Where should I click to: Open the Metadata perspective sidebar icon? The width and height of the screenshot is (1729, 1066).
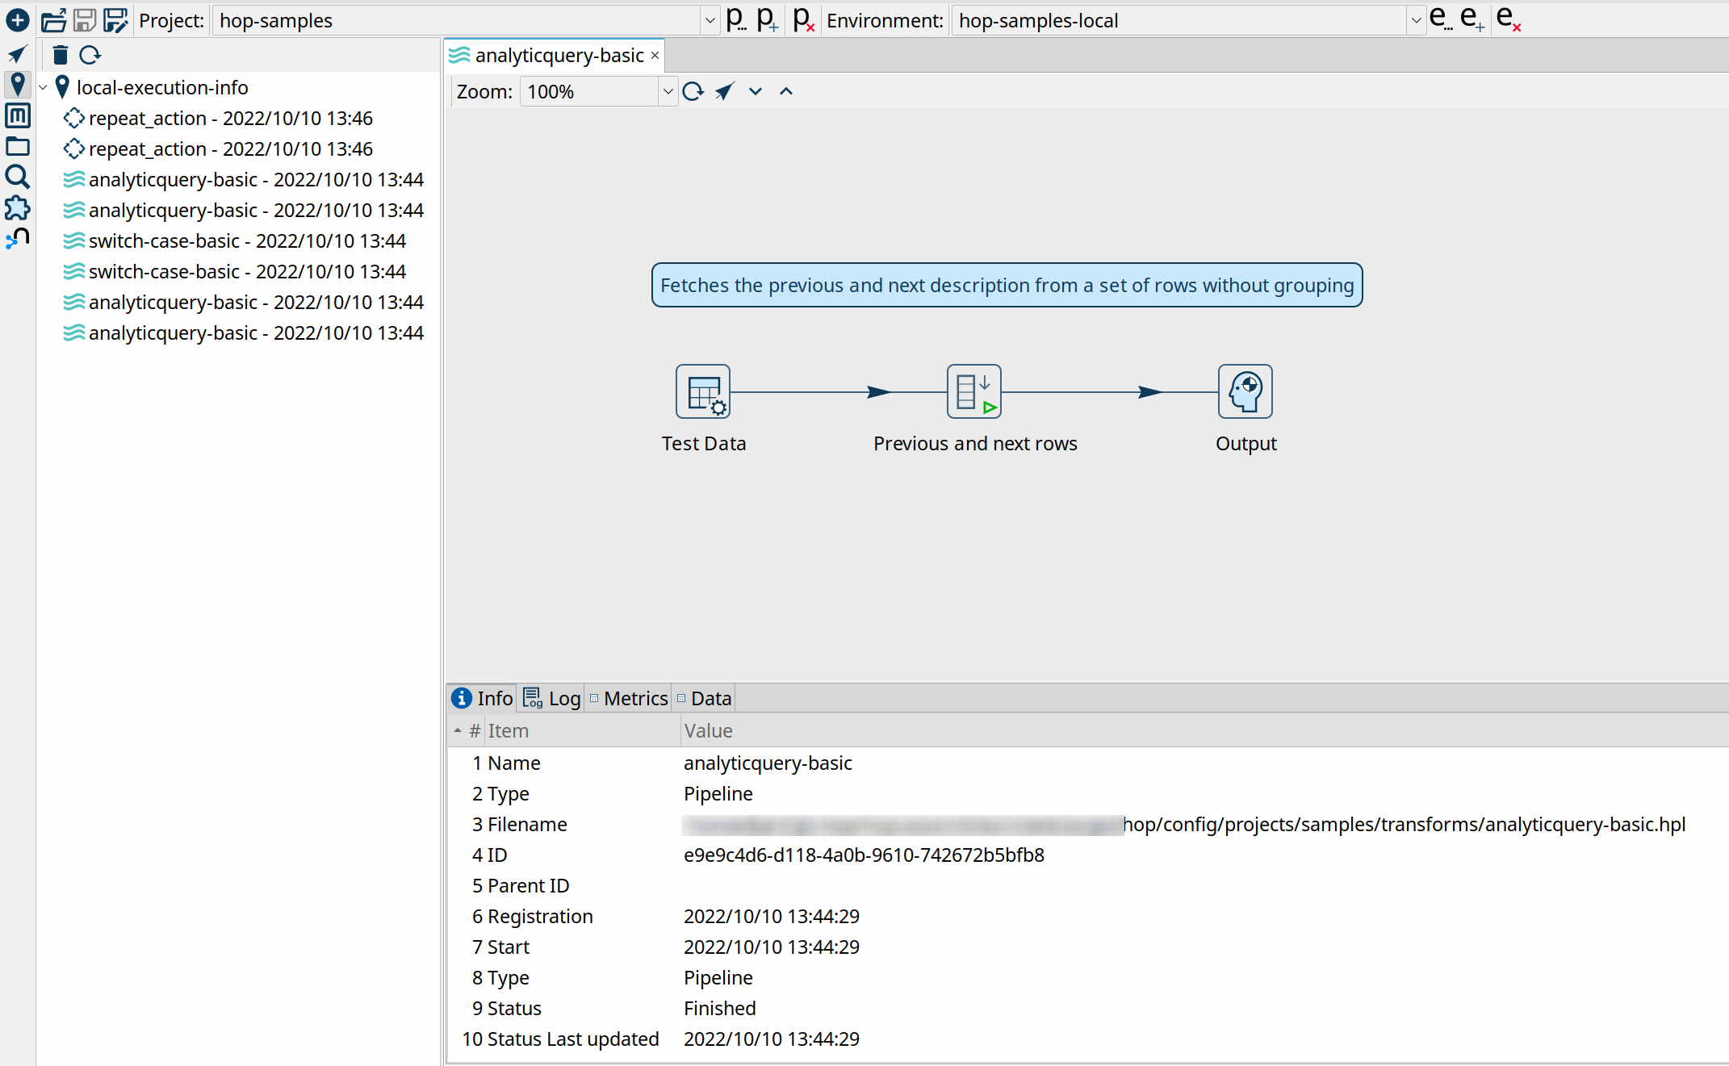[17, 115]
